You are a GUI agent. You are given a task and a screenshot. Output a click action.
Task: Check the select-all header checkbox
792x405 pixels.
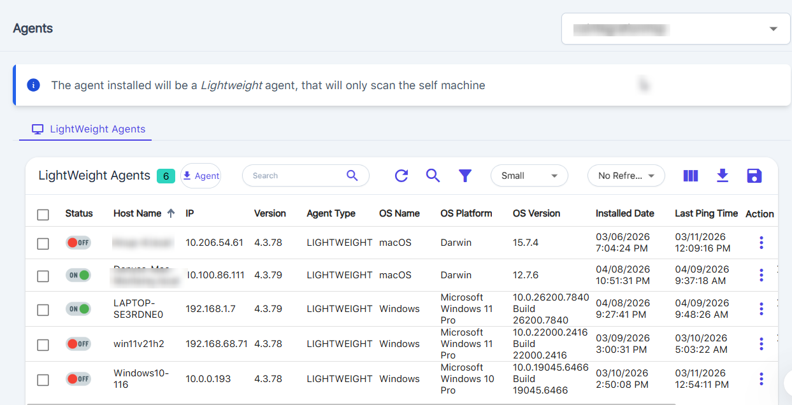click(43, 215)
